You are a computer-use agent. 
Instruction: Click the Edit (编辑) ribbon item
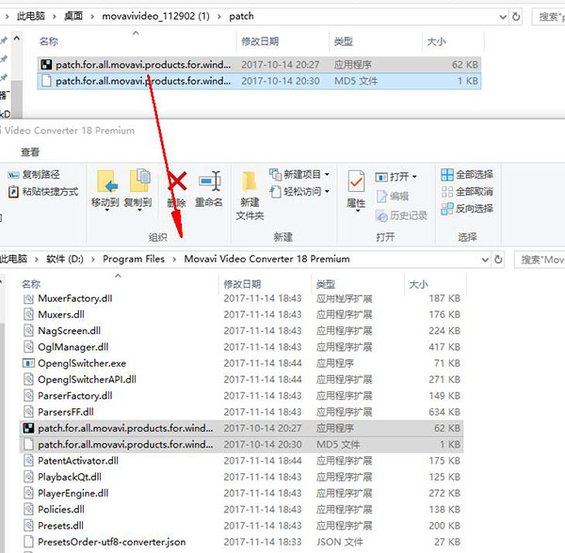tap(393, 196)
